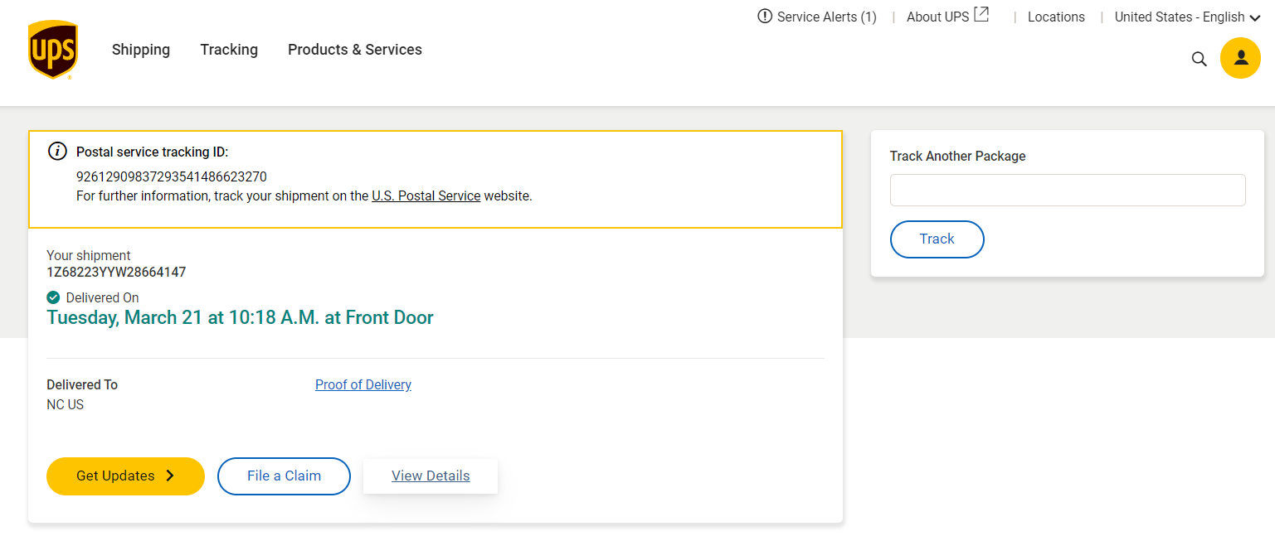Image resolution: width=1275 pixels, height=536 pixels.
Task: Open the Proof of Delivery link
Action: click(363, 384)
